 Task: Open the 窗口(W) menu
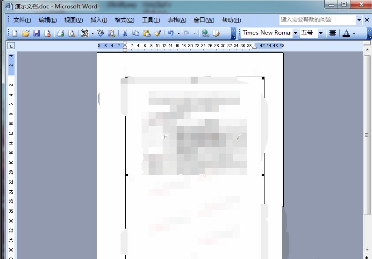pyautogui.click(x=204, y=20)
